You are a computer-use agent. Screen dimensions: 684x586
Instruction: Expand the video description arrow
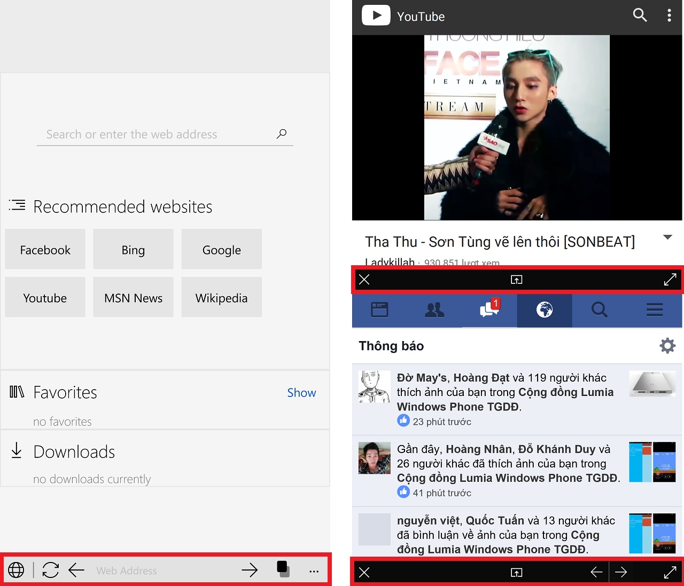[667, 237]
